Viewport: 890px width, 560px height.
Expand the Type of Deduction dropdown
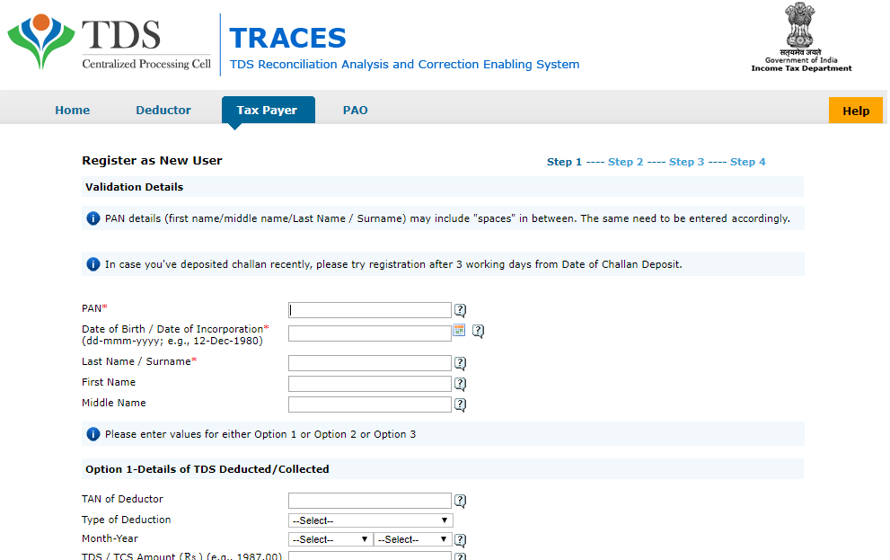(371, 520)
